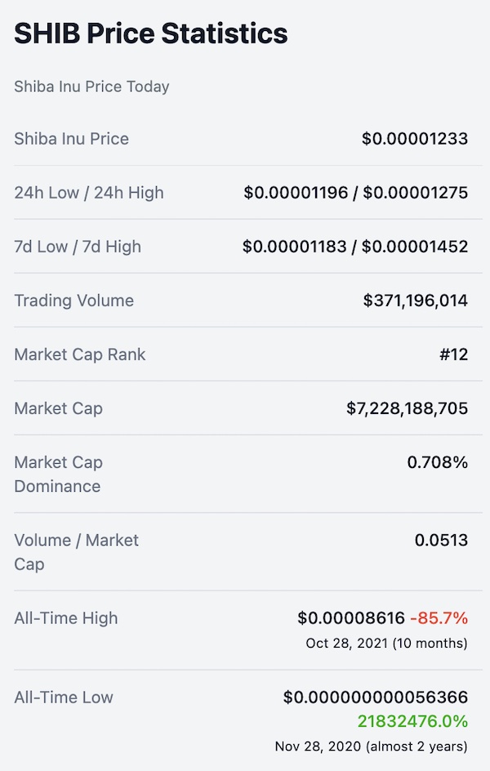Select the 24h low value $0.00001196
Viewport: 490px width, 771px height.
[x=296, y=193]
